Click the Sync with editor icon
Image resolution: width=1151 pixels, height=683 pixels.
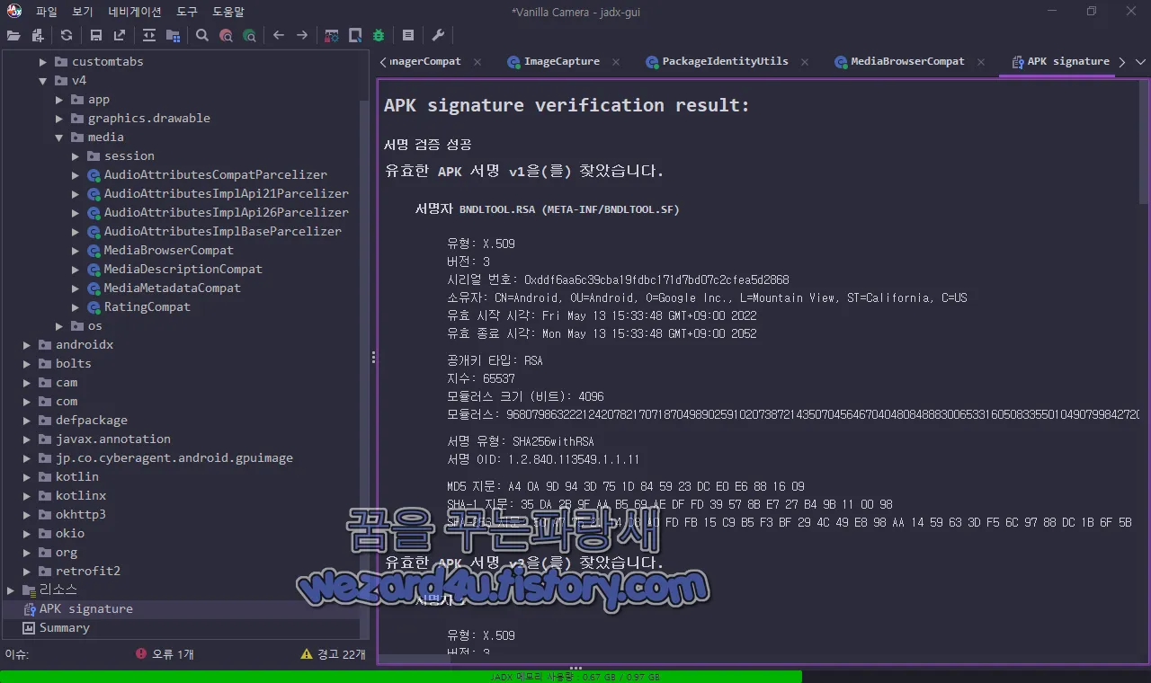coord(149,36)
